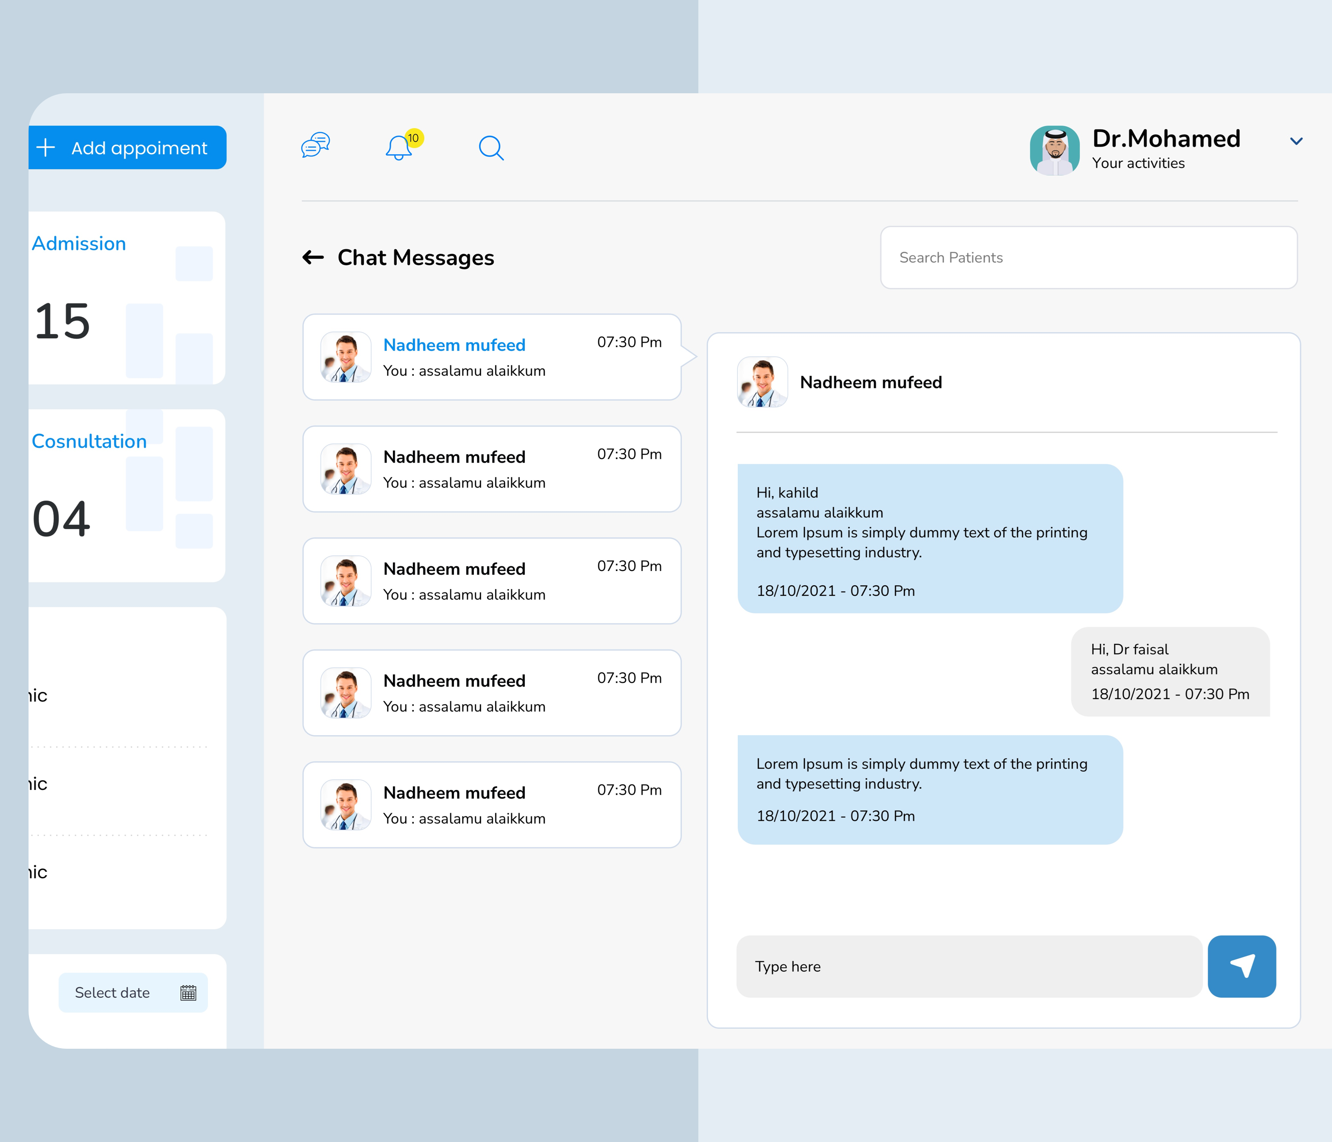Expand the Dr.Mohamed profile dropdown chevron

(x=1296, y=141)
